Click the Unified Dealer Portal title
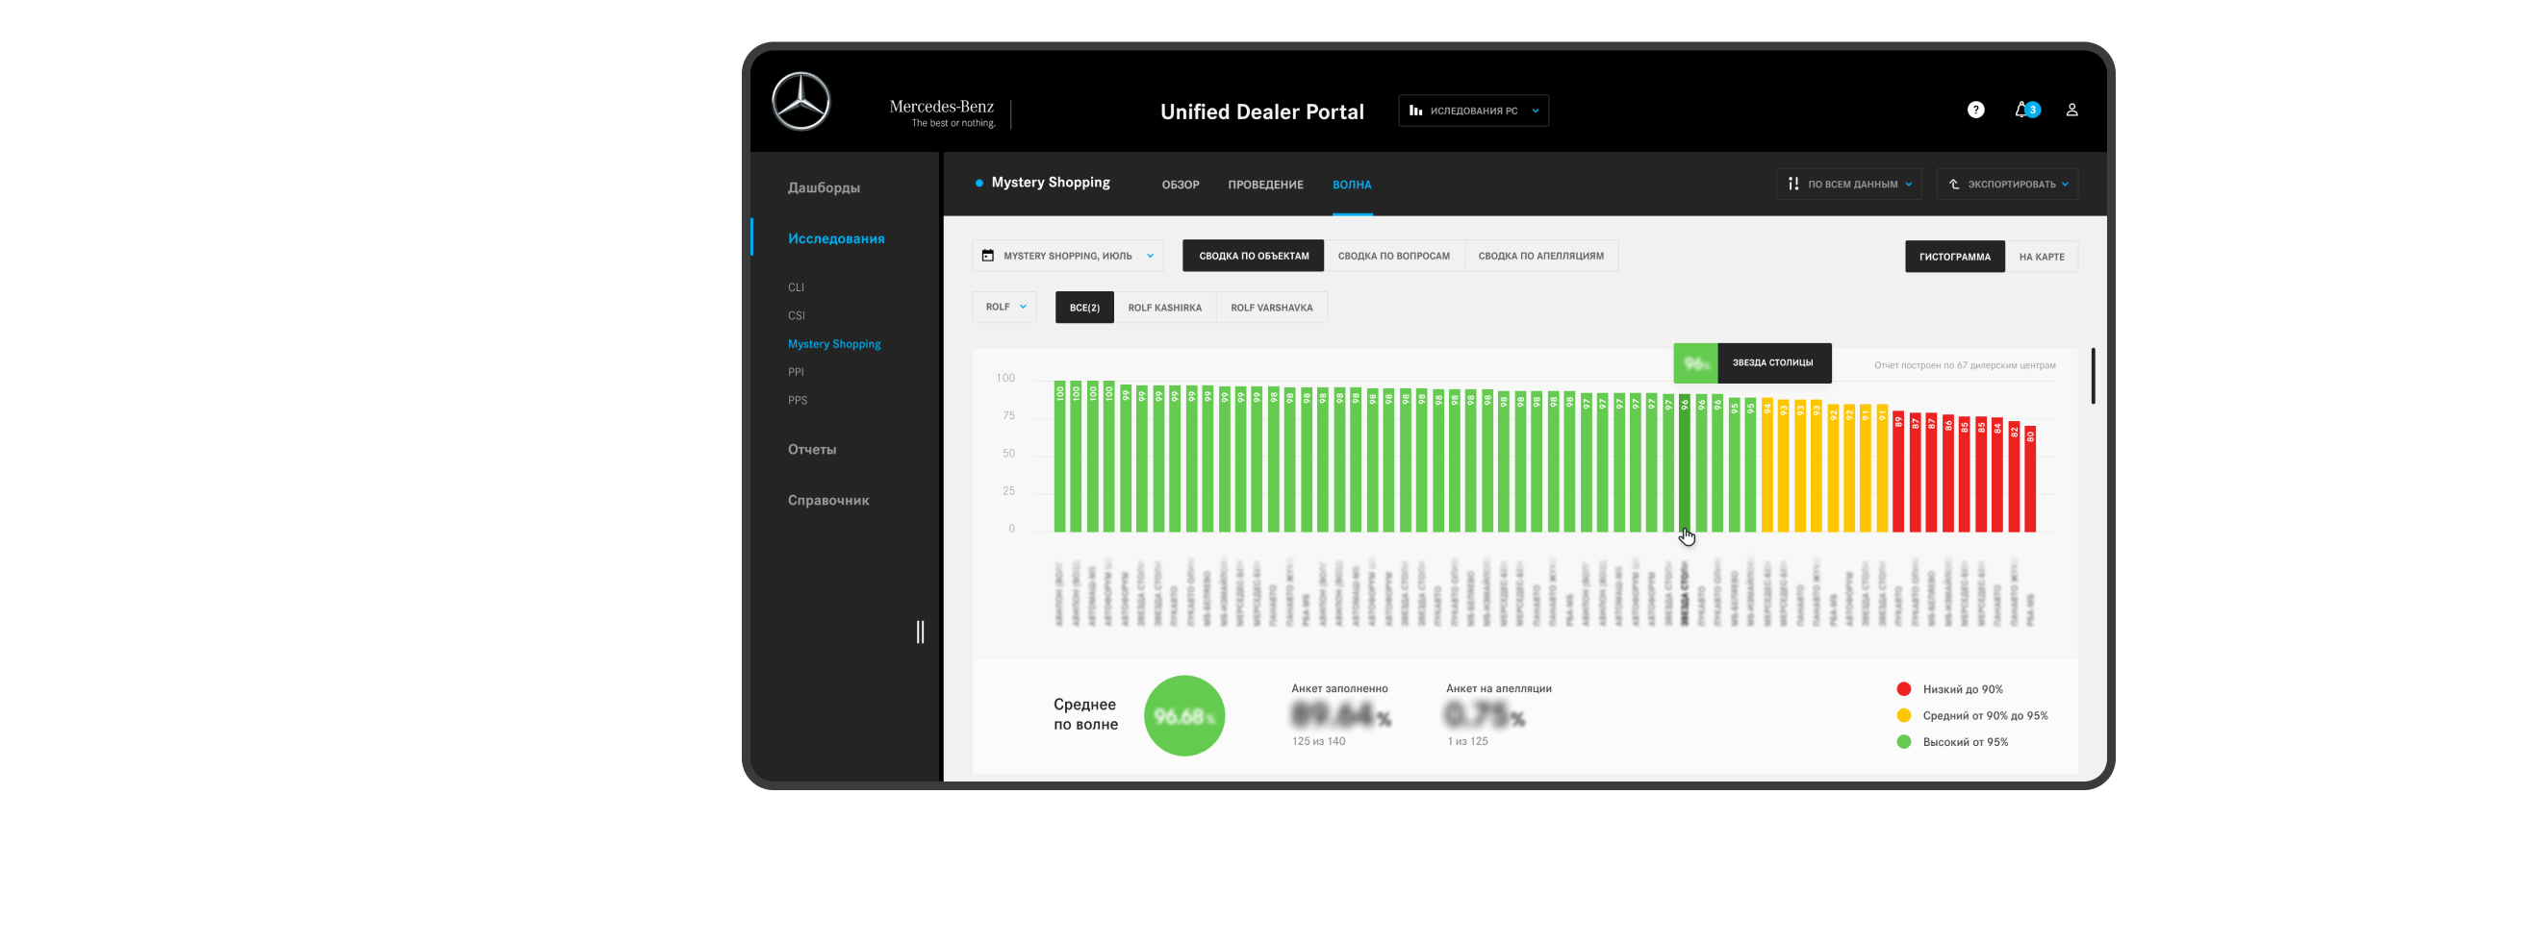This screenshot has height=943, width=2541. pos(1261,112)
